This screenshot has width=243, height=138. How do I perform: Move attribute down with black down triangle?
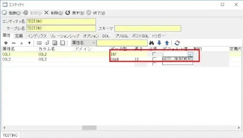click(x=29, y=43)
